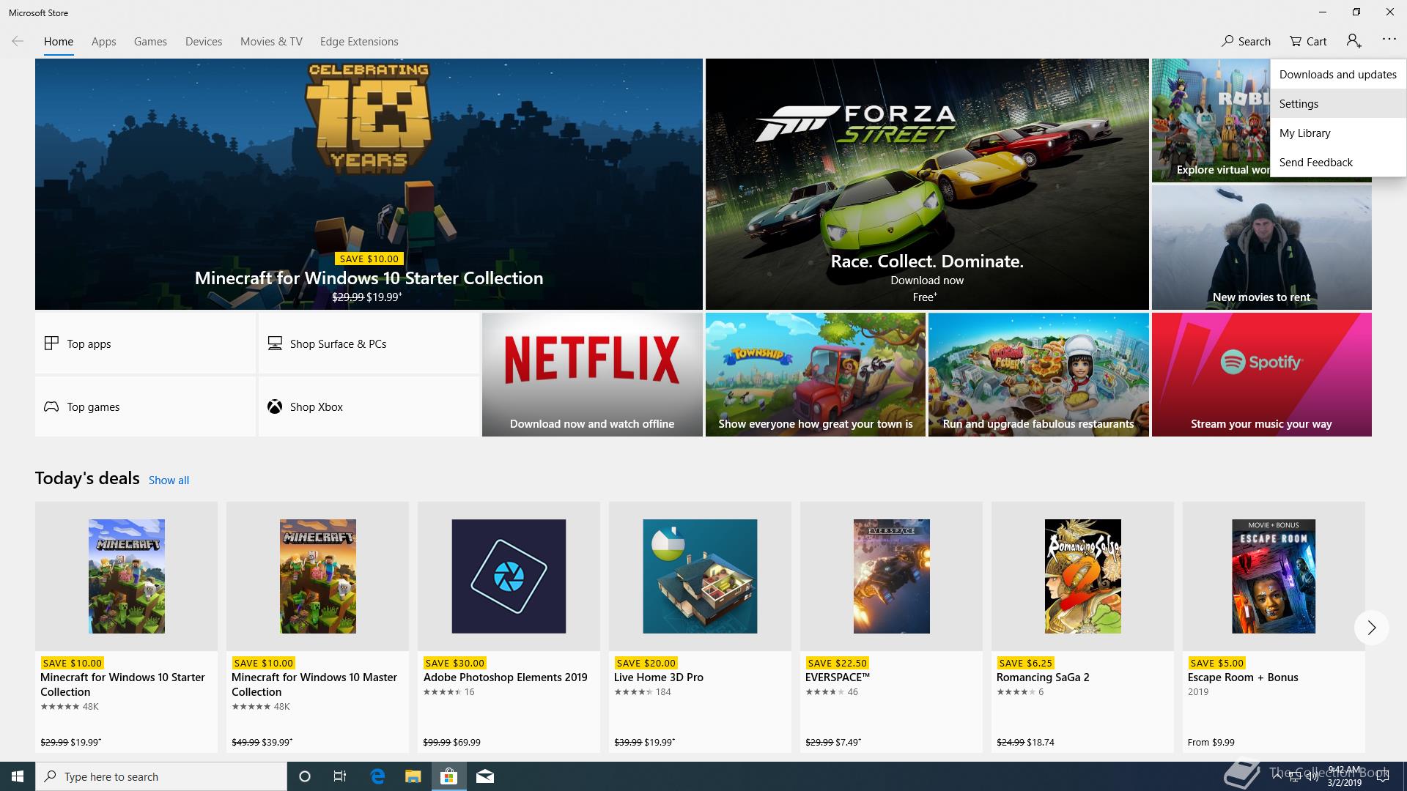Open the Cooking Fever restaurants tile
The image size is (1407, 791).
coord(1038,375)
